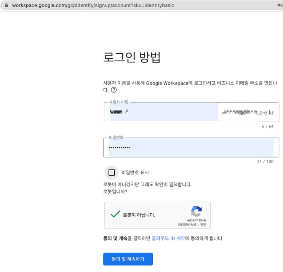
Task: Click the key icon in address bar
Action: pyautogui.click(x=280, y=5)
